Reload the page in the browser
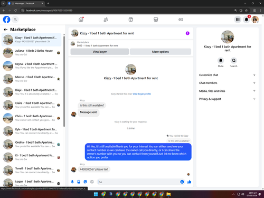 (15, 11)
